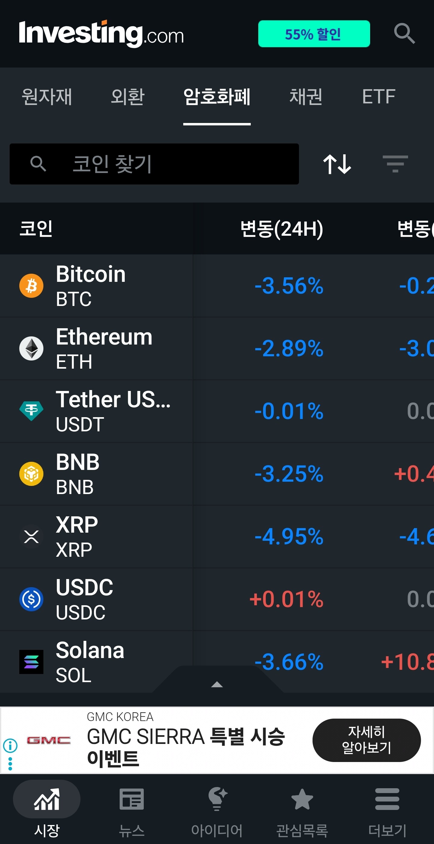434x844 pixels.
Task: Open the filter lines icon
Action: (x=395, y=164)
